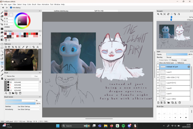Image resolution: width=193 pixels, height=129 pixels.
Task: Enable the Clipping checkbox
Action: pyautogui.click(x=170, y=60)
